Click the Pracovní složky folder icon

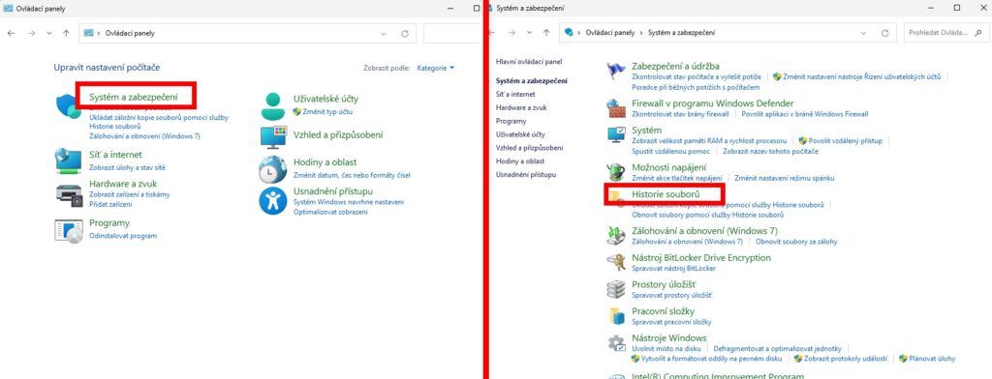pos(615,315)
